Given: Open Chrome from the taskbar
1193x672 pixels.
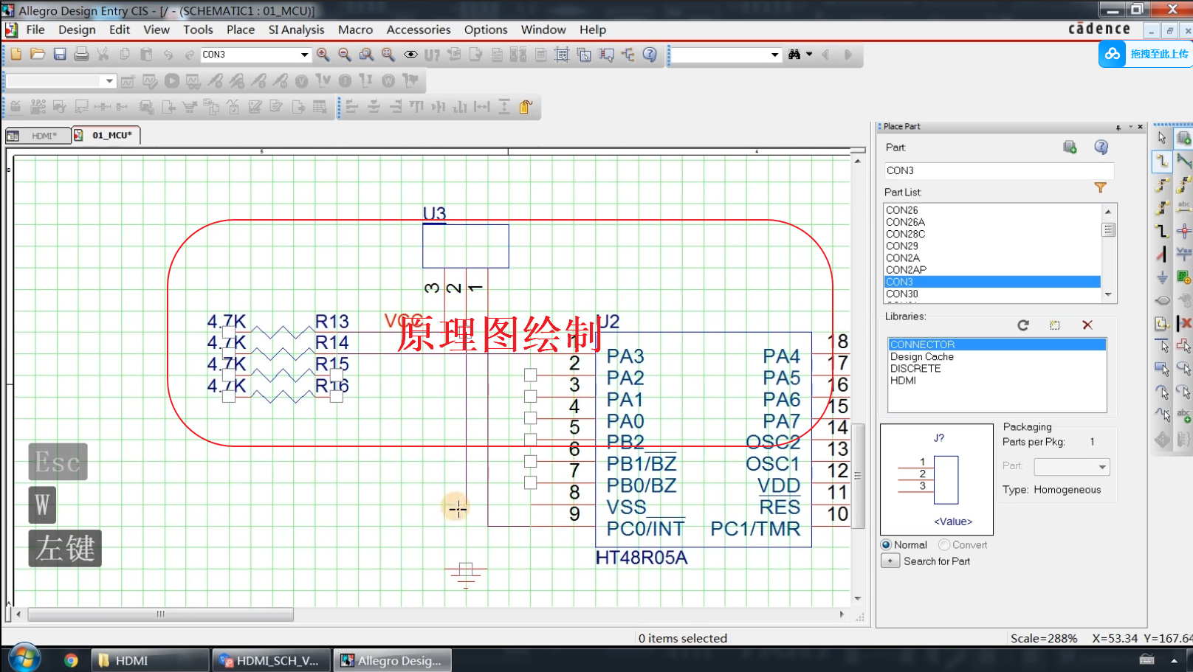Looking at the screenshot, I should tap(71, 660).
